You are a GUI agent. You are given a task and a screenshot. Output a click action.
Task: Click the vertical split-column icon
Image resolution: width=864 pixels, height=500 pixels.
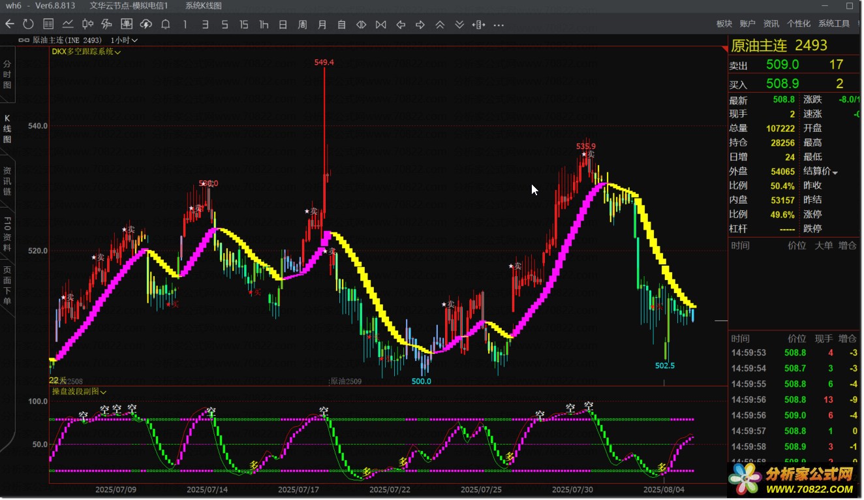[479, 24]
